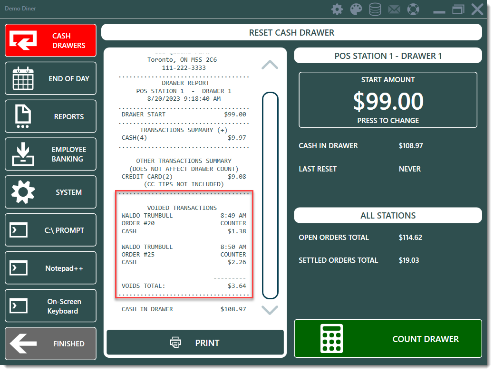Screen dimensions: 494x372
Task: Select Employee Banking from the sidebar
Action: (x=50, y=154)
